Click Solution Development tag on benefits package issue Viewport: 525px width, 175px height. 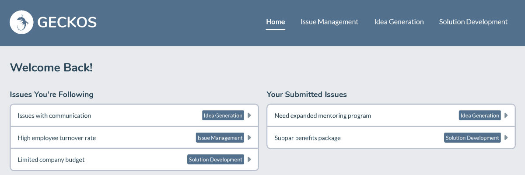(x=472, y=138)
